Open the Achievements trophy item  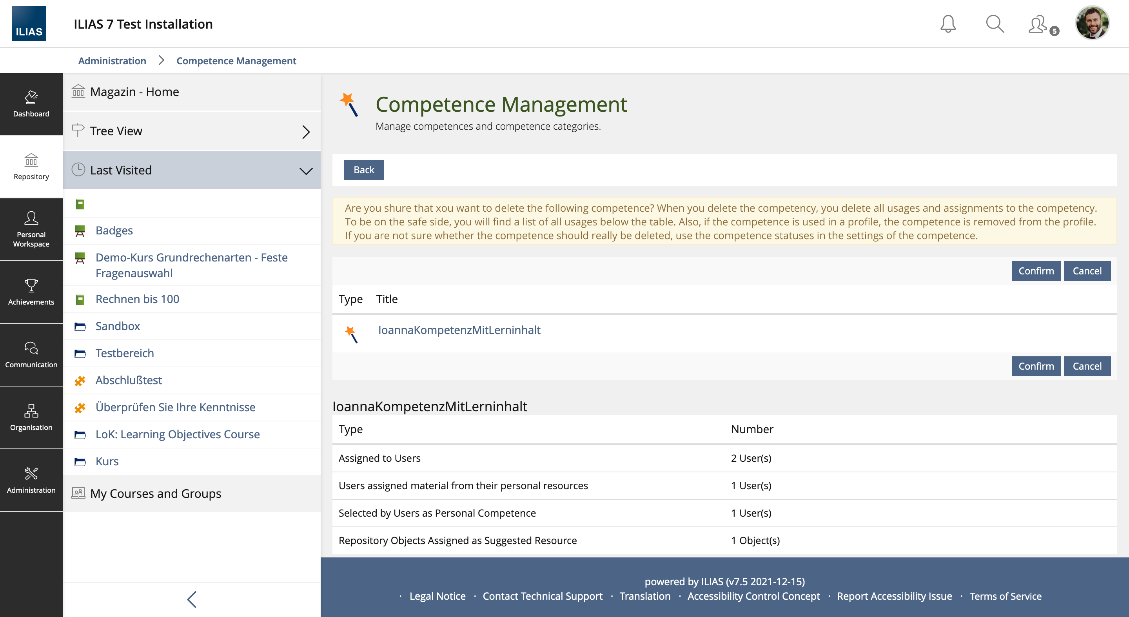click(x=31, y=292)
